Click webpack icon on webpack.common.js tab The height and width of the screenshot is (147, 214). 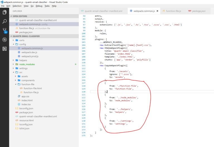click(131, 11)
